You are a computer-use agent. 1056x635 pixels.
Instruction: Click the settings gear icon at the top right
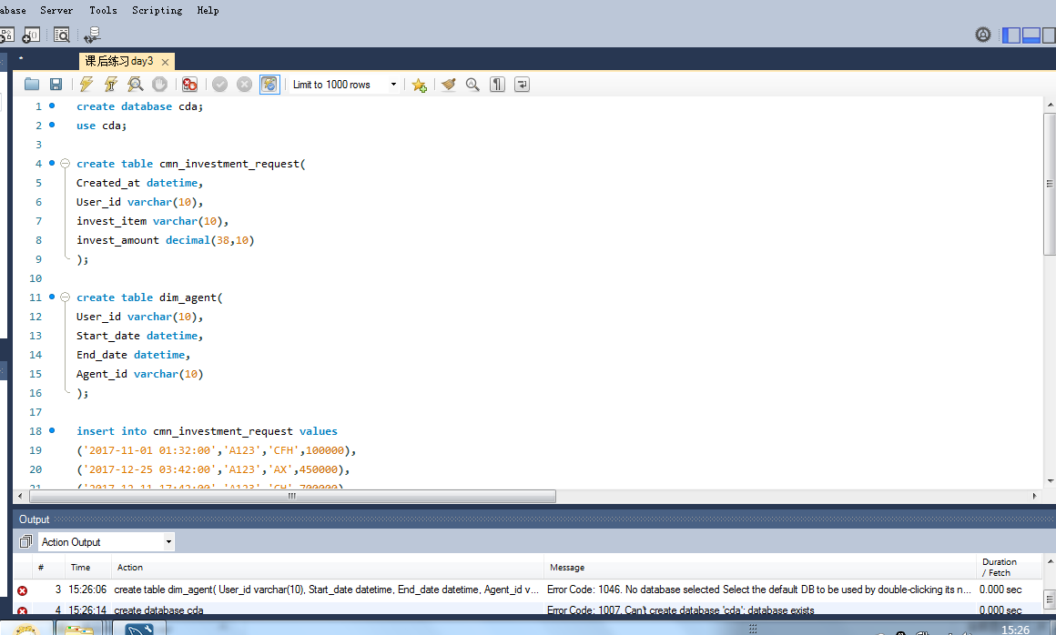coord(982,35)
